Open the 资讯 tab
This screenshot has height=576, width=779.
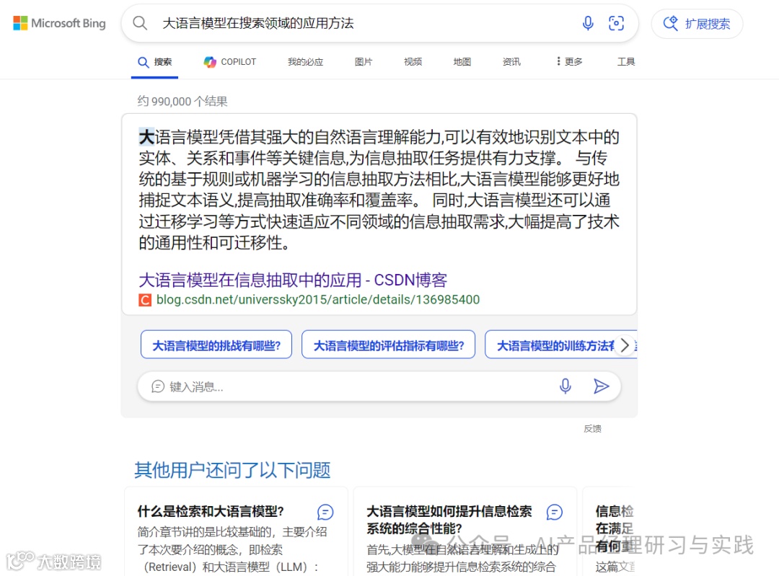[x=511, y=62]
